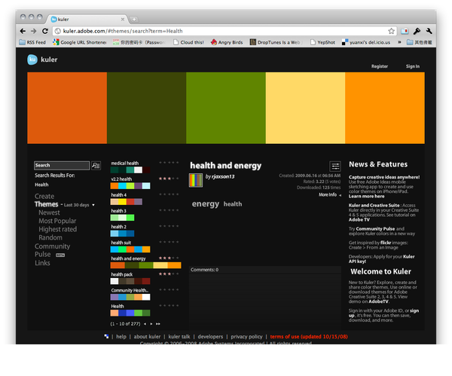
Task: Open the Community section
Action: (53, 246)
